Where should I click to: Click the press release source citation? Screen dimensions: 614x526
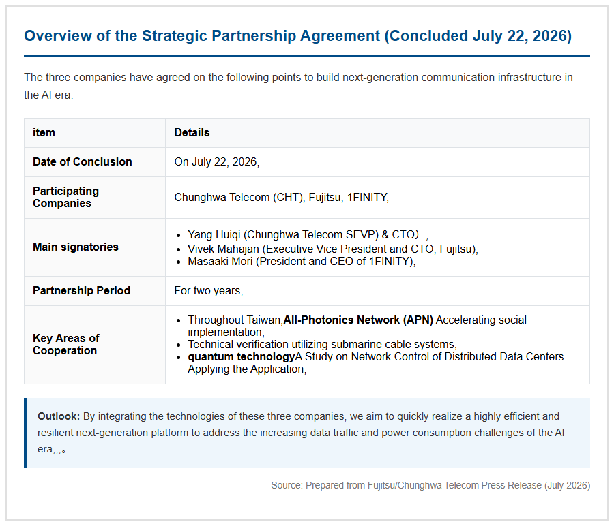[430, 485]
